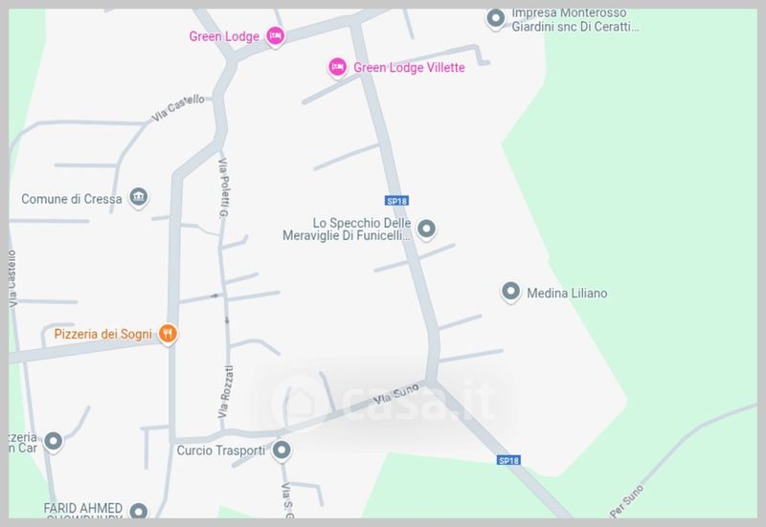Select the Impresa Monterosso Giardini marker icon
The width and height of the screenshot is (766, 527).
[495, 19]
